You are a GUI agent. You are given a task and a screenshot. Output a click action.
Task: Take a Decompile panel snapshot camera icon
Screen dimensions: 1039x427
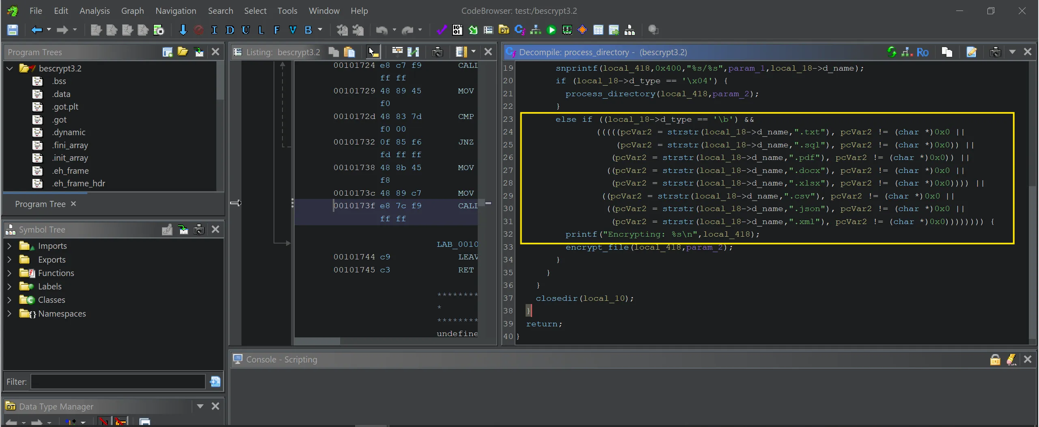coord(995,52)
